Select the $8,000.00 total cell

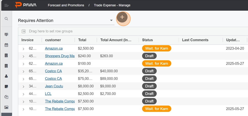point(86,86)
